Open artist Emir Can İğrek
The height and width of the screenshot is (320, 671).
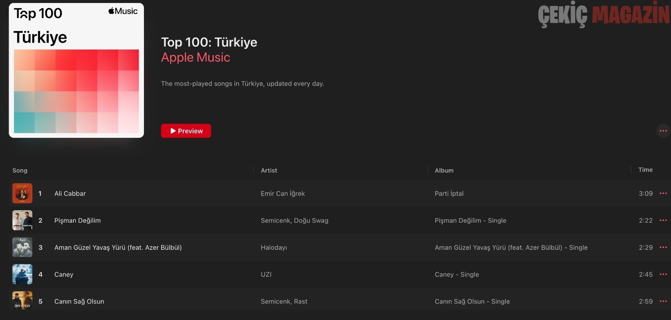point(283,193)
